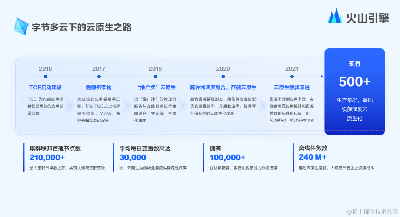Click the caption 通过云原生混部，大规模节省企业资源成本
Image resolution: width=400 pixels, height=217 pixels.
tap(336, 168)
